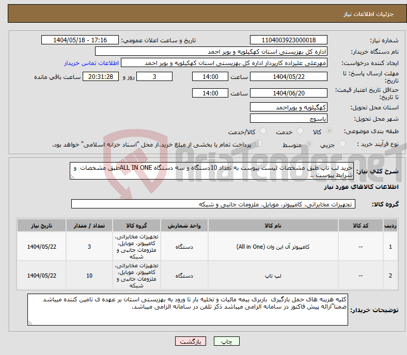The height and width of the screenshot is (355, 407).
Task: Click the گروه کالا column header
Action: point(136,225)
